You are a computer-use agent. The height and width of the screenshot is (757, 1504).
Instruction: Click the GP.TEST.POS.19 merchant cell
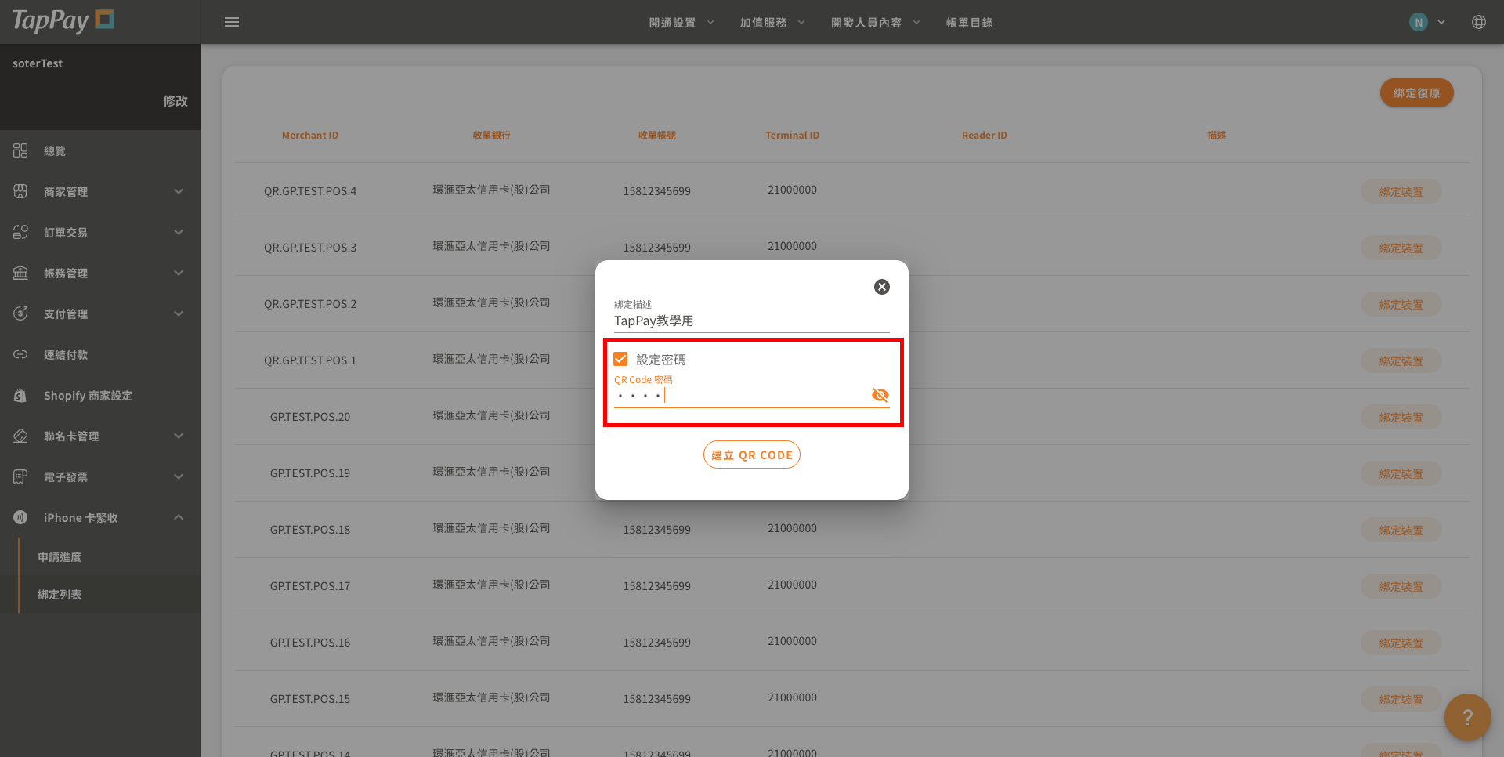pyautogui.click(x=310, y=473)
